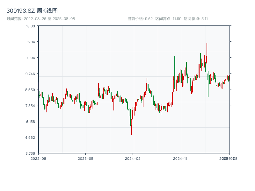The height and width of the screenshot is (191, 255).
Task: Select the 10.94 y-axis price label
Action: (31, 58)
